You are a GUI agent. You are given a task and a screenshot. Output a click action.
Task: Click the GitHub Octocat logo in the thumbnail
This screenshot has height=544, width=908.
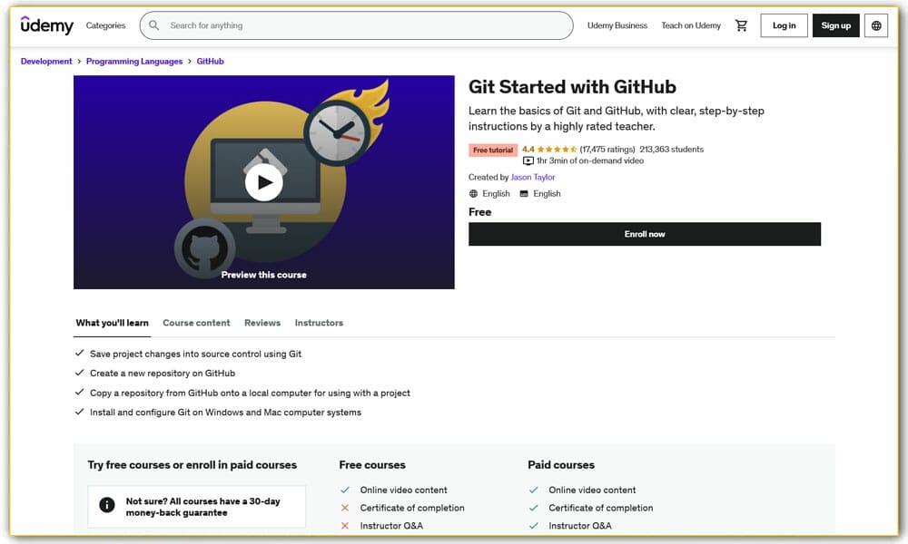[207, 245]
